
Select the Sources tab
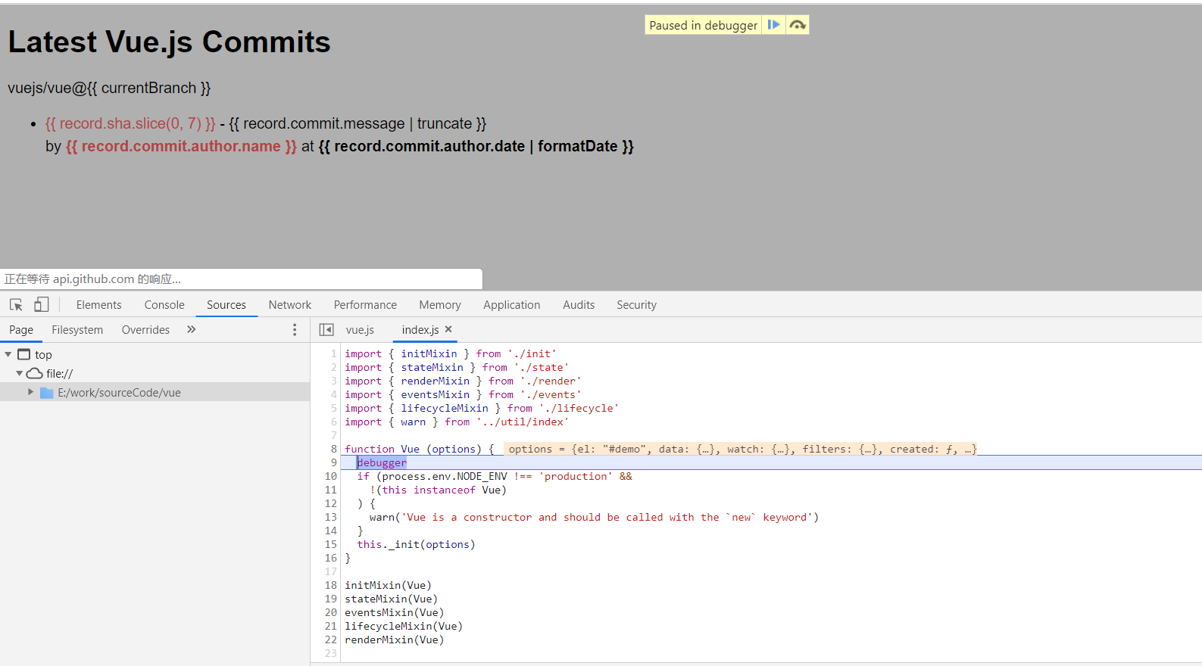click(226, 304)
